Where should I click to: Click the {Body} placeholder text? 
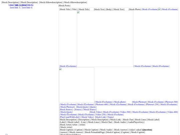[x=109, y=9]
